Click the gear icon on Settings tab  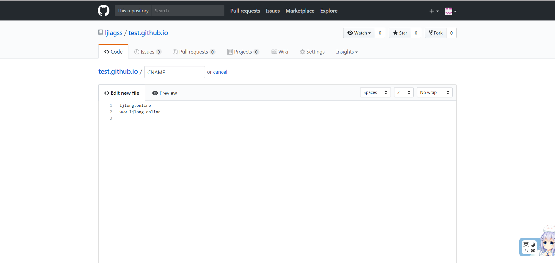[x=303, y=52]
